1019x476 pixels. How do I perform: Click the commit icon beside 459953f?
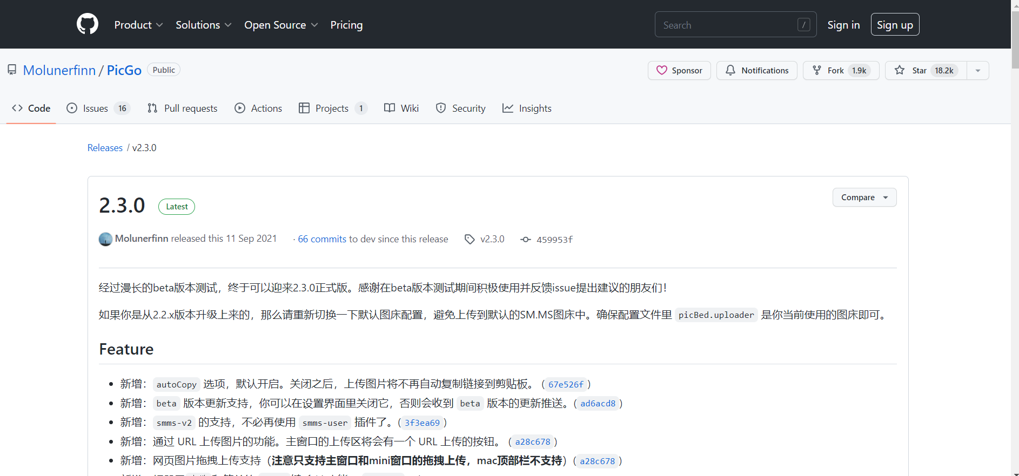[x=526, y=239]
